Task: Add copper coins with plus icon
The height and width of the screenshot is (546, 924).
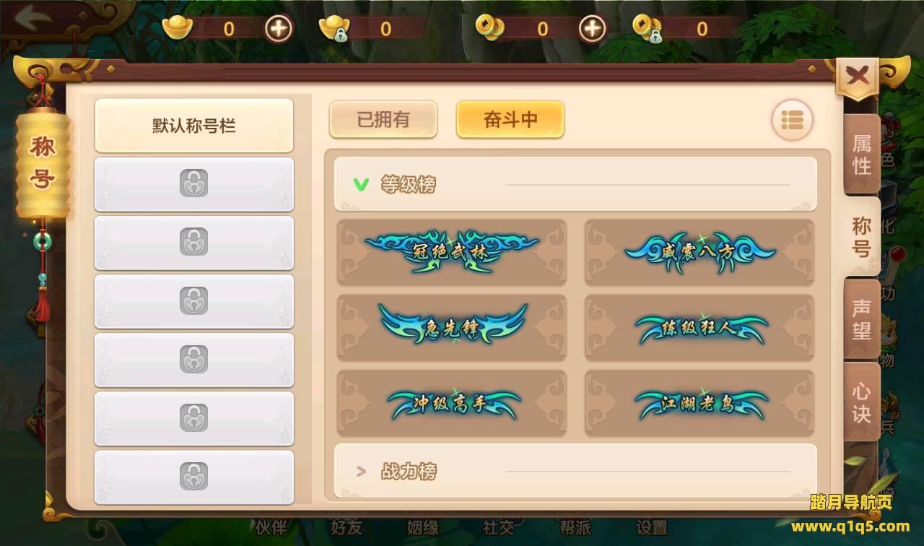Action: pos(593,29)
